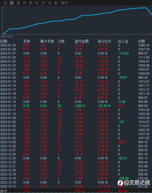Select the 2024.01.24 date row
152x193 pixels.
click(x=8, y=65)
